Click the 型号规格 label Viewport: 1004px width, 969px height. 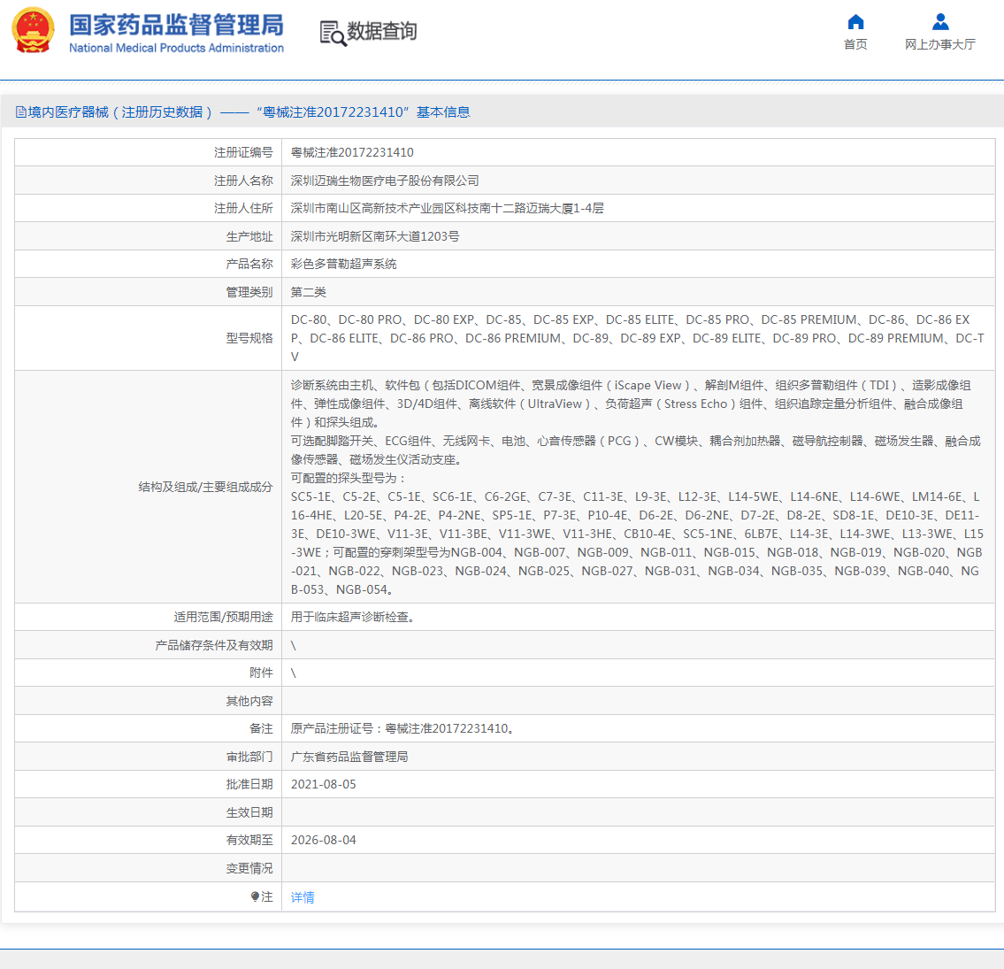tap(249, 338)
